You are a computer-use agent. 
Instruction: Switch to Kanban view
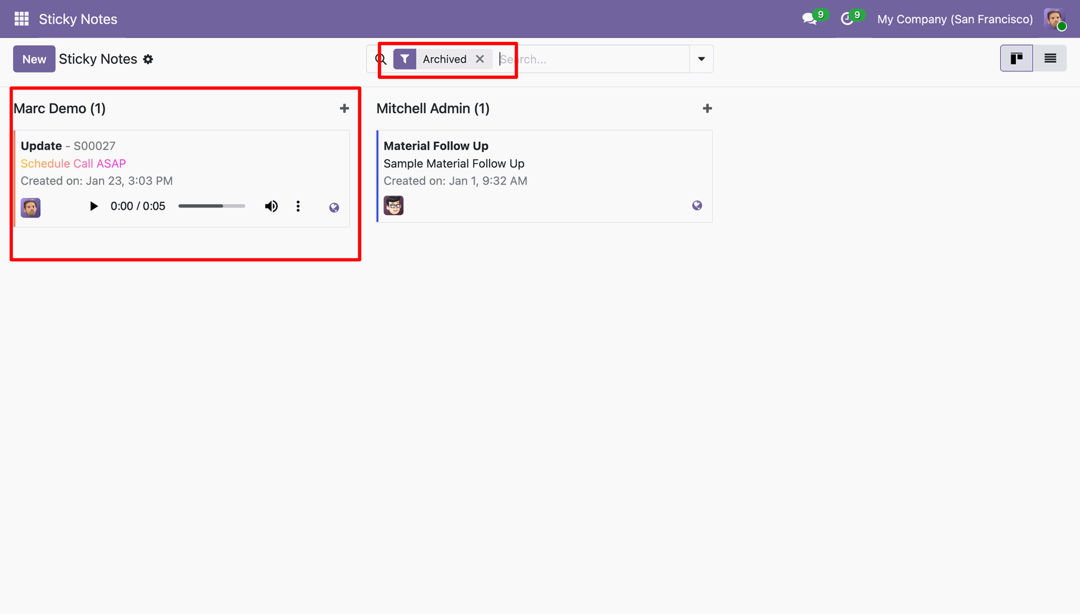tap(1016, 58)
